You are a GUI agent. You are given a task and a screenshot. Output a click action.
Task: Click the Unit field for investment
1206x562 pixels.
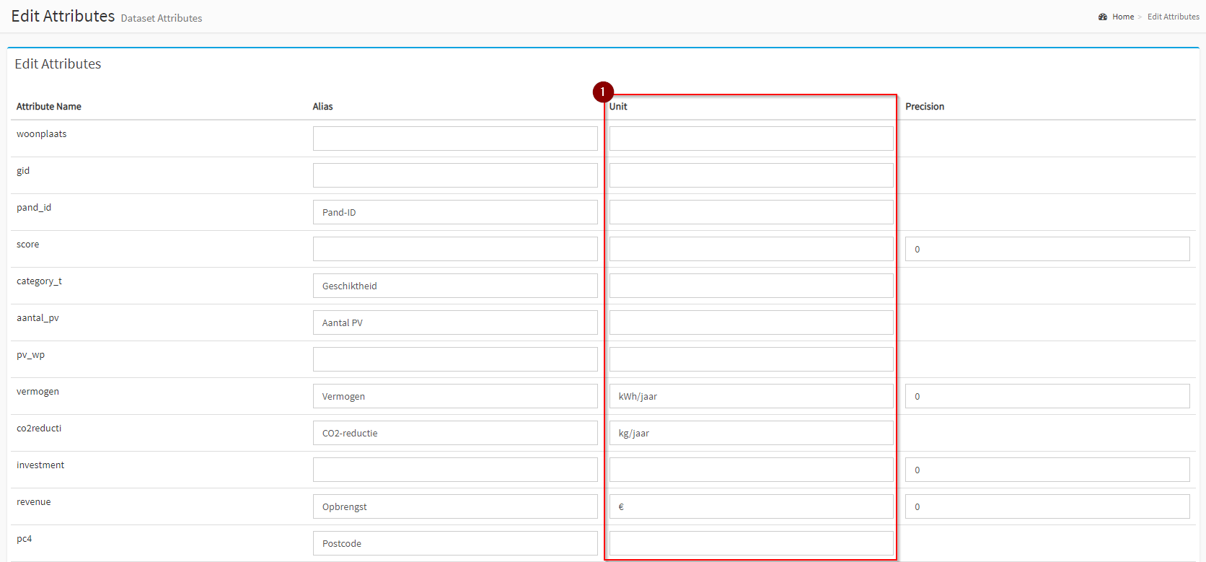pyautogui.click(x=752, y=470)
